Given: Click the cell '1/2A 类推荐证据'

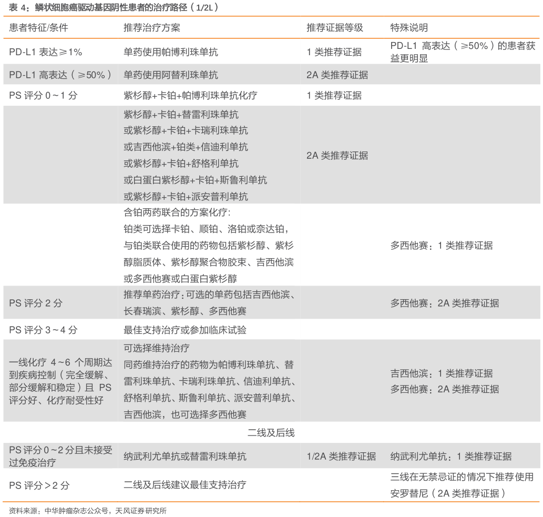Looking at the screenshot, I should click(341, 457).
